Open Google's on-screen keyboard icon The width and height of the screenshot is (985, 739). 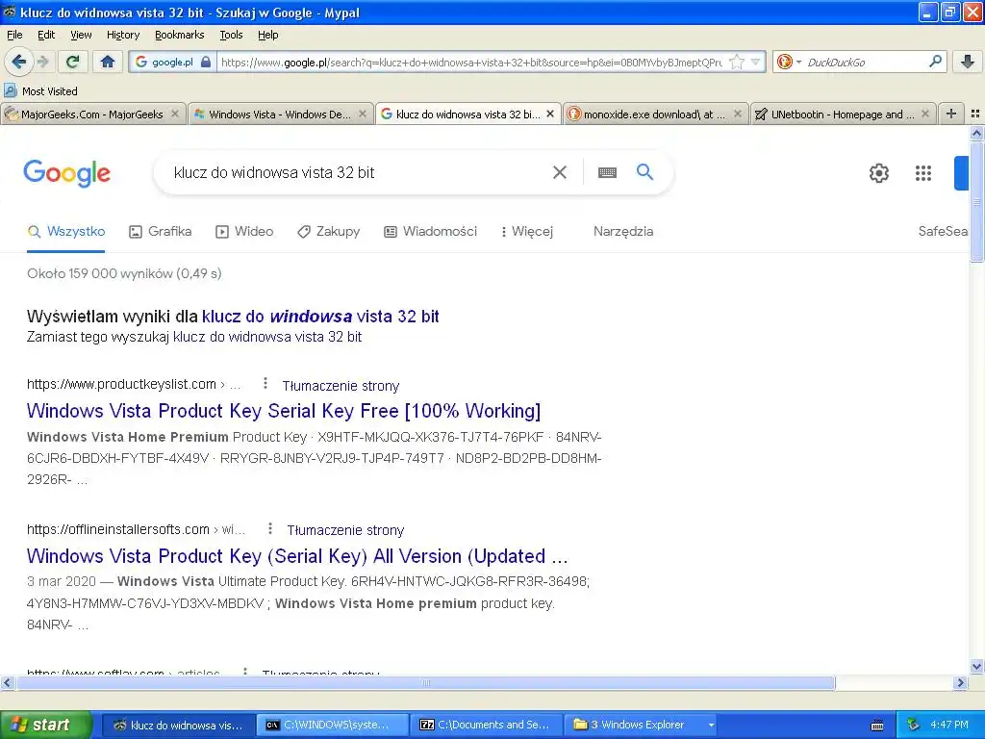[x=607, y=172]
